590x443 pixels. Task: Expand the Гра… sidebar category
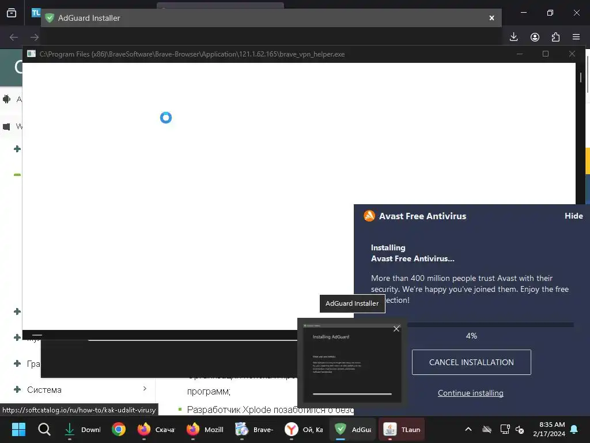coord(17,363)
